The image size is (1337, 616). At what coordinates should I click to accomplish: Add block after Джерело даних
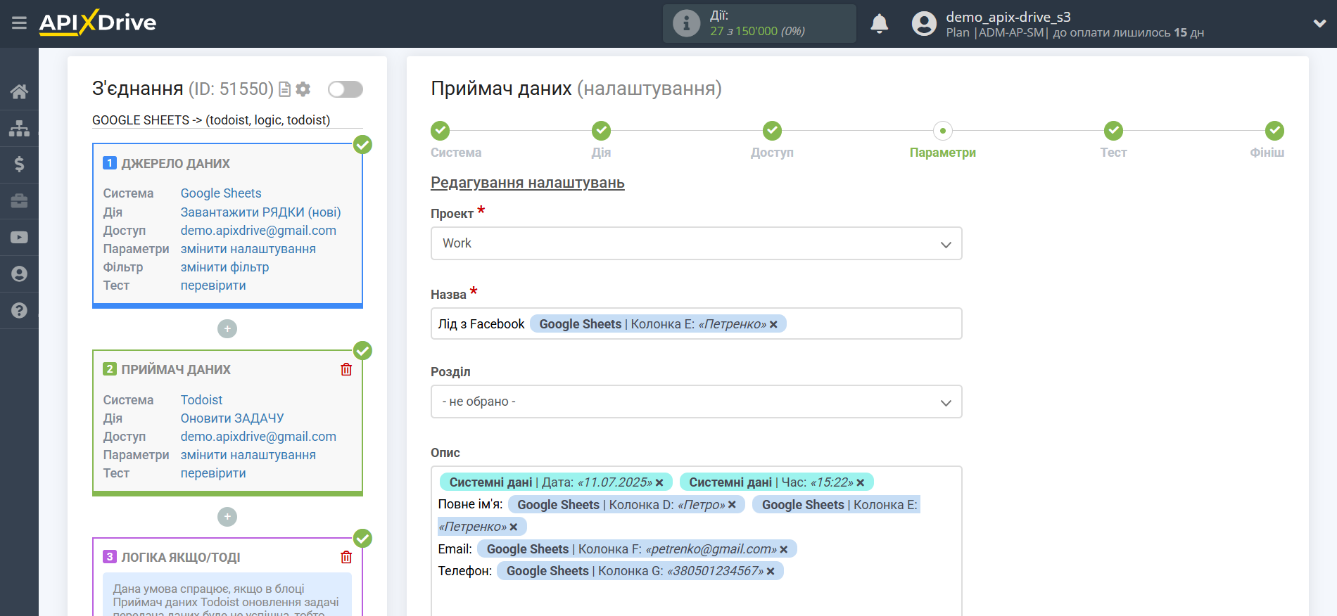[x=227, y=328]
